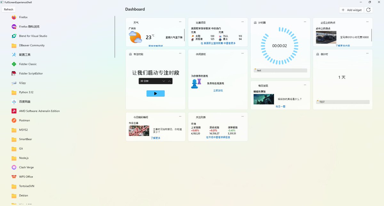
Task: Open the more options menu of 专注时段 widget
Action: 180,53
